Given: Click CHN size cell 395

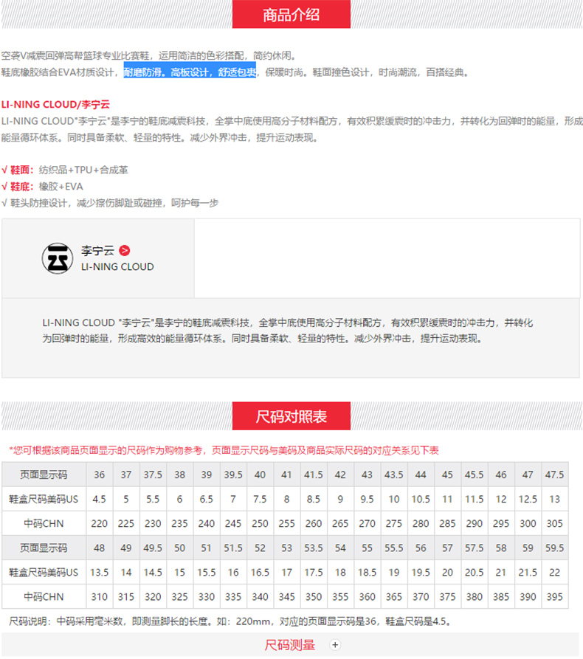Looking at the screenshot, I should [555, 596].
